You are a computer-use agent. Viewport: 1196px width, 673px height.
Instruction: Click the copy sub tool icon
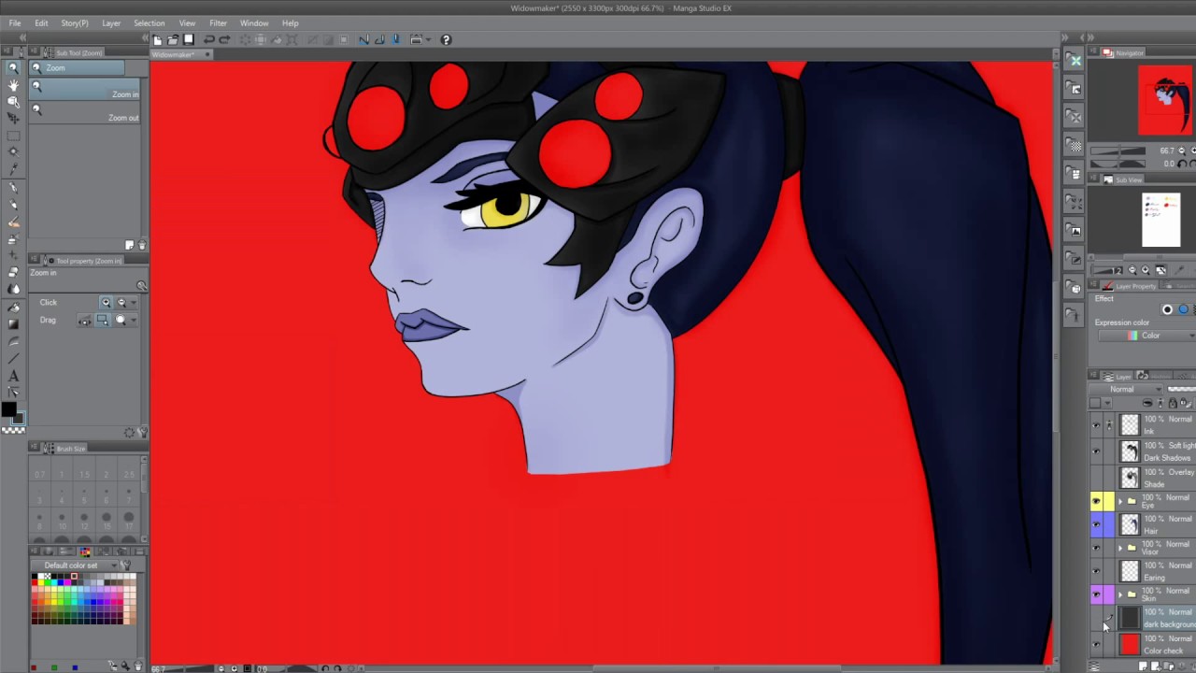coord(130,245)
